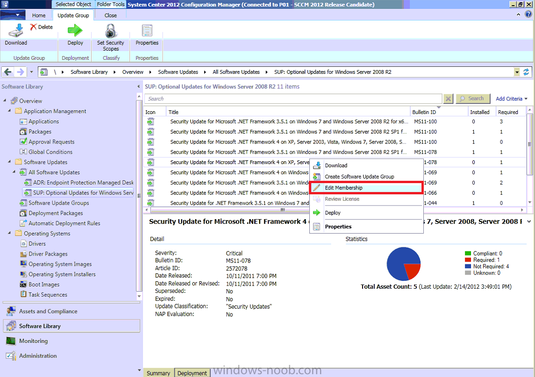Open Set Security Scopes lock icon
The image size is (535, 377).
point(111,31)
